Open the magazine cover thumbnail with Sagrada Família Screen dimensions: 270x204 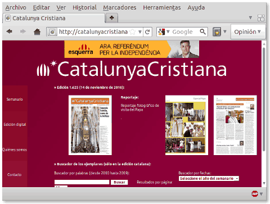(x=90, y=125)
